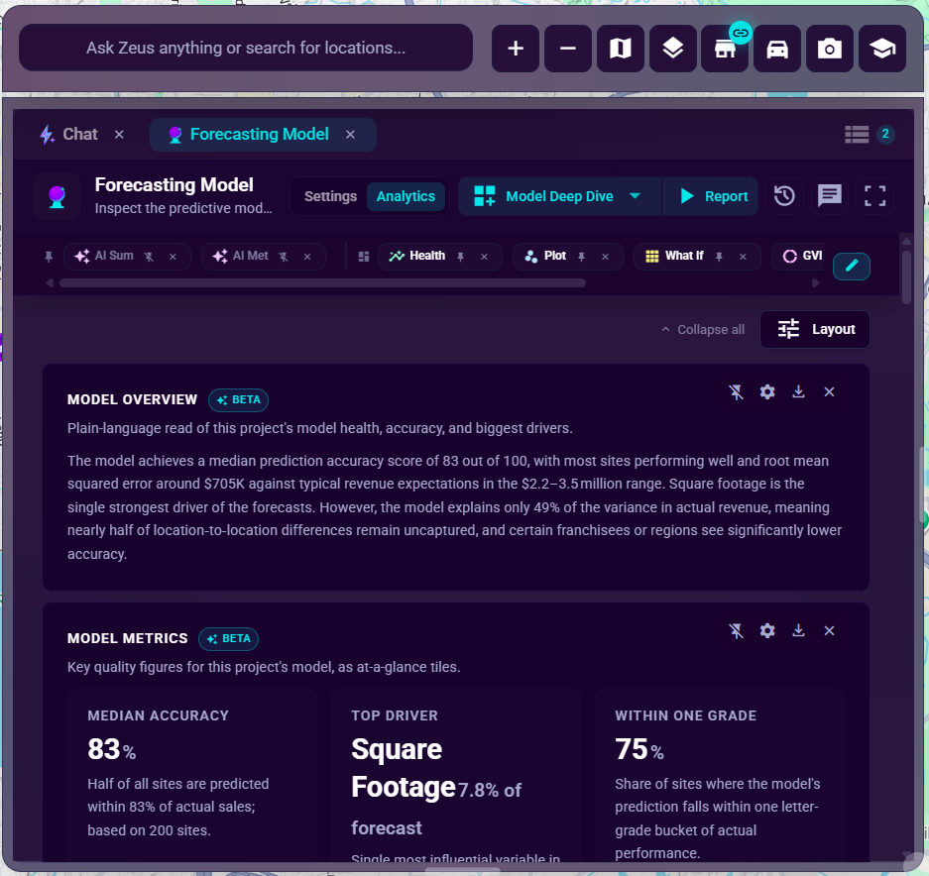Click the BETA badge on Model Overview
The height and width of the screenshot is (876, 929).
click(238, 399)
